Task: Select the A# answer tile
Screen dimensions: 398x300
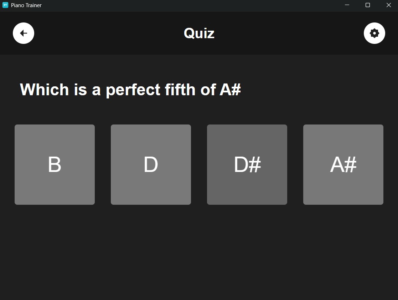Action: [x=343, y=164]
